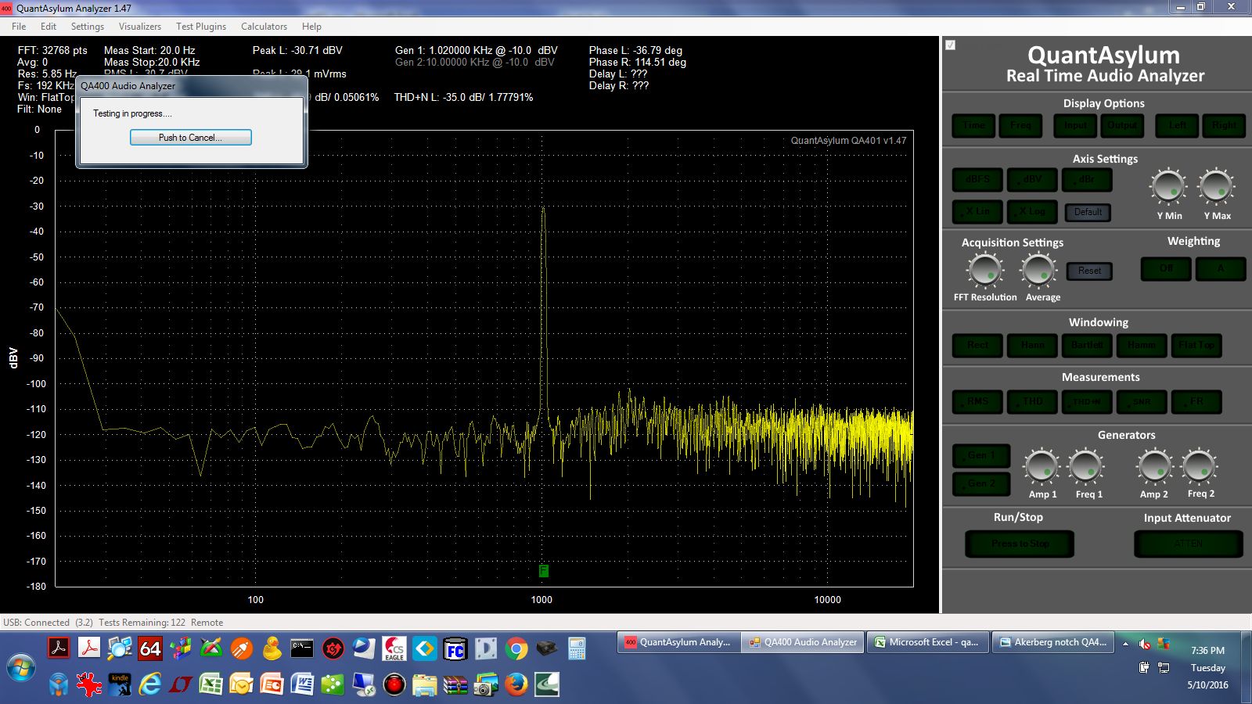
Task: Toggle the FR measurement
Action: [1196, 401]
